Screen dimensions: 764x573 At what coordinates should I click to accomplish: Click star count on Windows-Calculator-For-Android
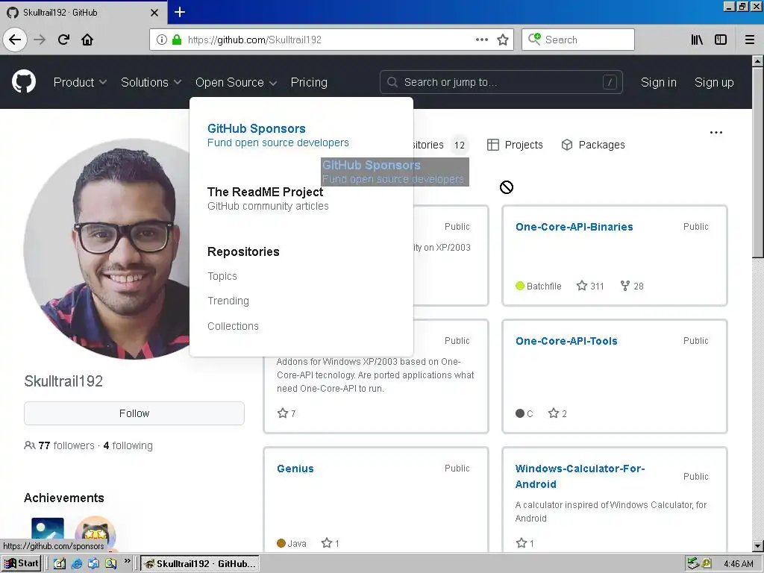pyautogui.click(x=525, y=543)
